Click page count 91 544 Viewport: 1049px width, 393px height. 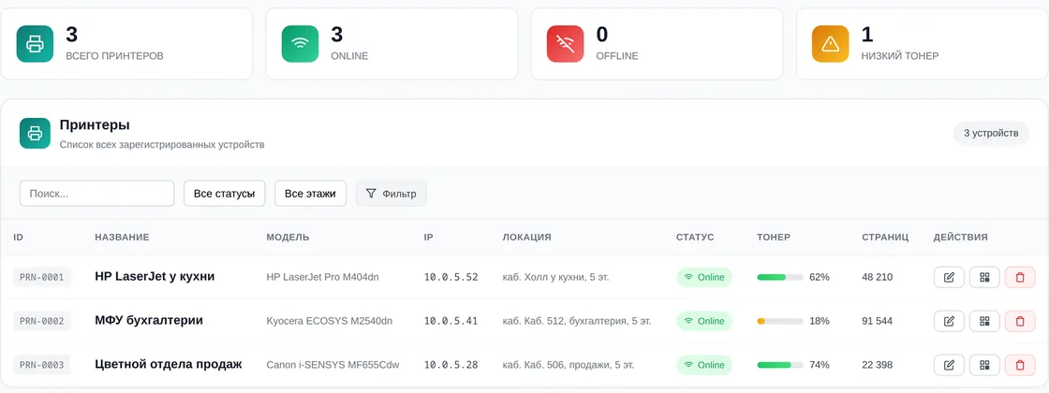877,322
